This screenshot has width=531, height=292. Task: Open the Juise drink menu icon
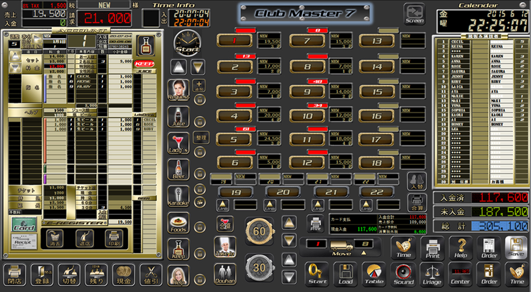tap(179, 117)
